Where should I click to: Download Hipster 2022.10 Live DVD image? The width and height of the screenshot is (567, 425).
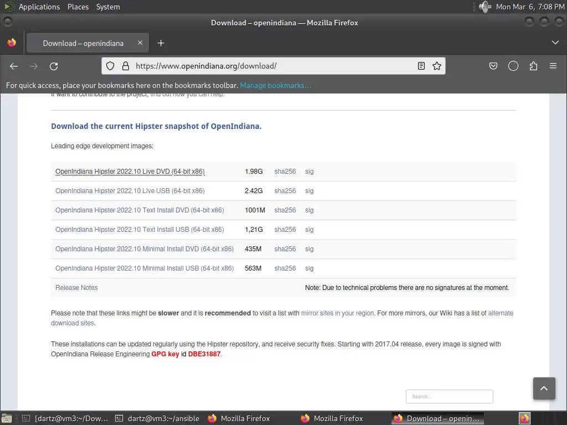pyautogui.click(x=130, y=172)
